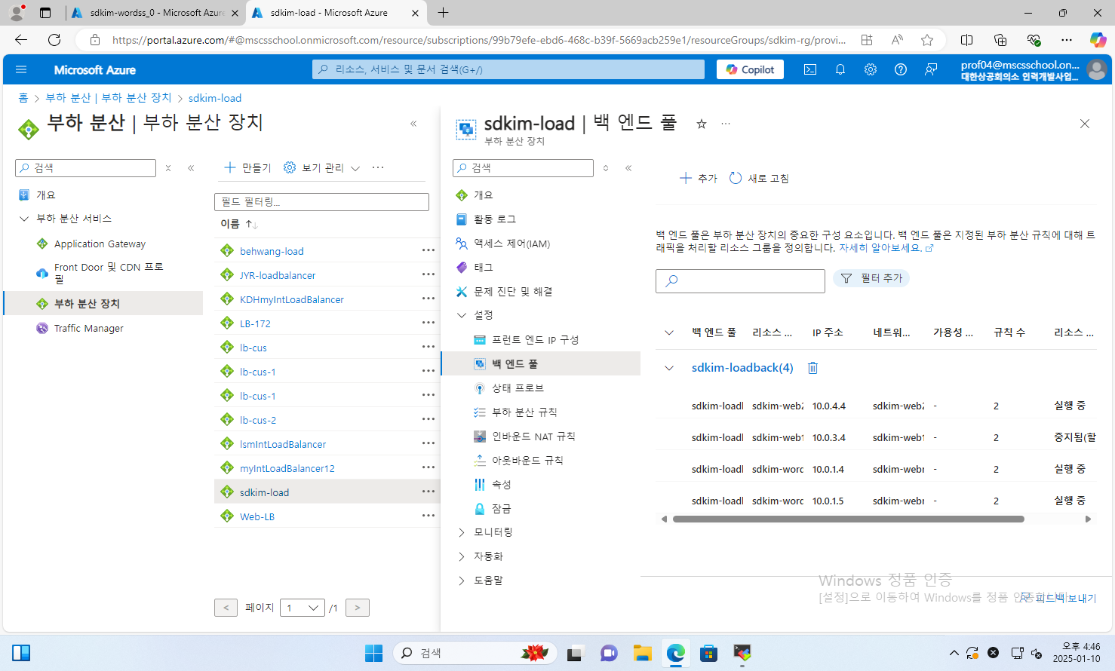Select Application Gateway in sidebar

(100, 244)
